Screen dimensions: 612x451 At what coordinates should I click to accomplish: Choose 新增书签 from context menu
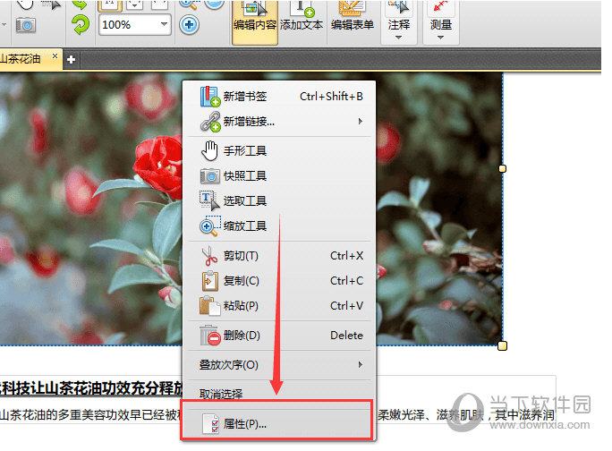pyautogui.click(x=279, y=97)
